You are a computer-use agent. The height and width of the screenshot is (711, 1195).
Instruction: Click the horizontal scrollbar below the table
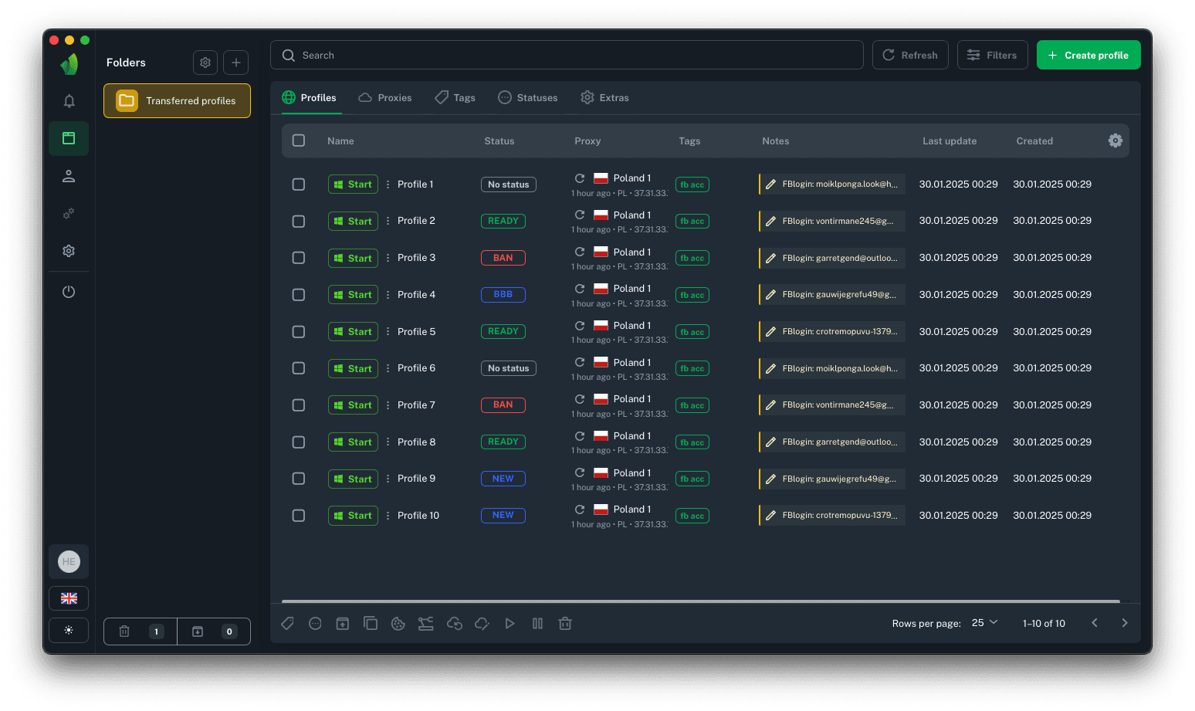coord(700,601)
